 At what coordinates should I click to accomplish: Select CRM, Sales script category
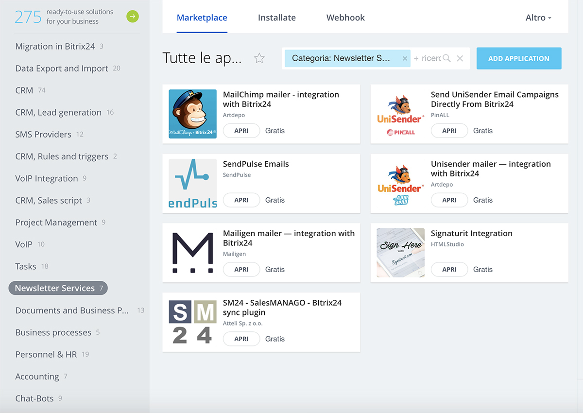(x=52, y=200)
